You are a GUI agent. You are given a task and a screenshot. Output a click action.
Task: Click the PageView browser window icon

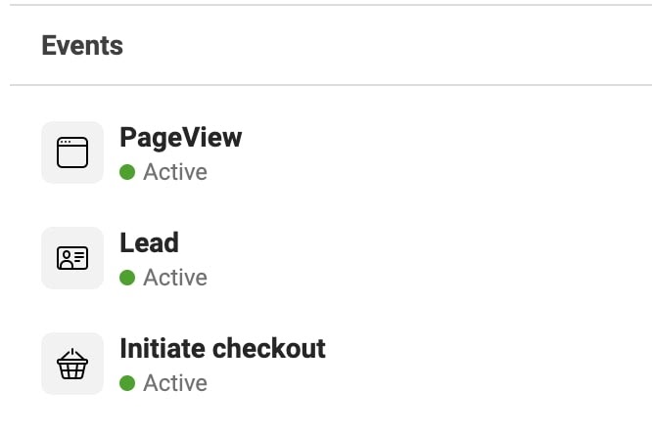point(72,152)
